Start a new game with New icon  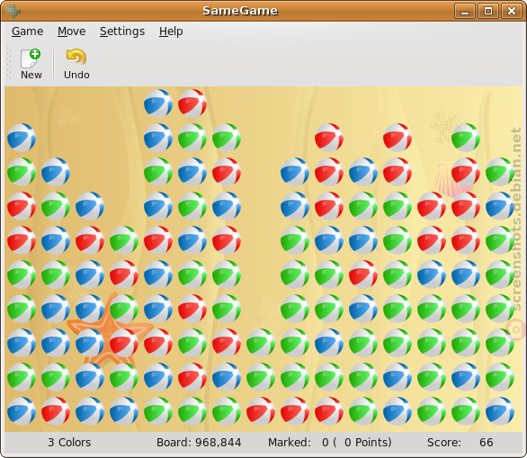31,64
